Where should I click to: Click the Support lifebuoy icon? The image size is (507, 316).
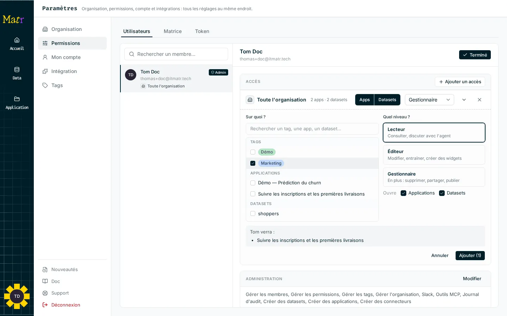[45, 293]
